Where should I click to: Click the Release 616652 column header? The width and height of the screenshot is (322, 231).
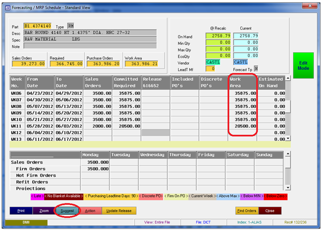[x=155, y=83]
